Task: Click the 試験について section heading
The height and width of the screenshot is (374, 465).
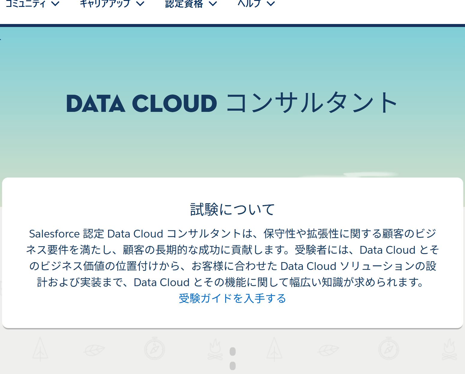Action: coord(232,209)
